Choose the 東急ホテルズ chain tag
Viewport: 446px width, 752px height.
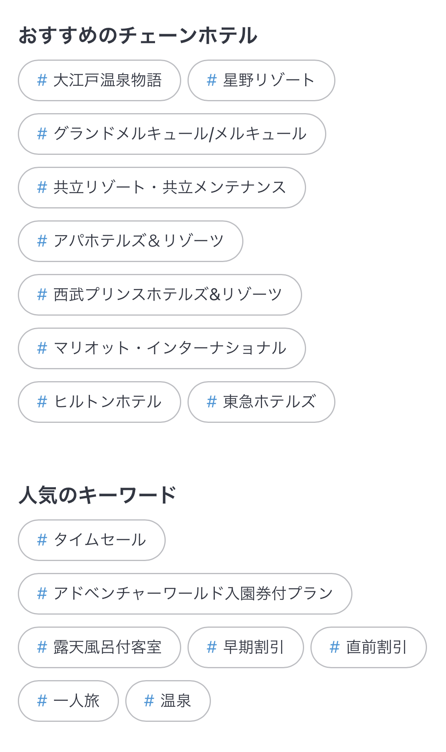click(261, 402)
